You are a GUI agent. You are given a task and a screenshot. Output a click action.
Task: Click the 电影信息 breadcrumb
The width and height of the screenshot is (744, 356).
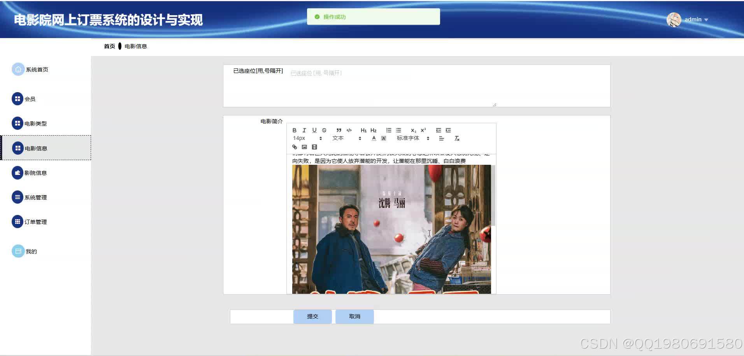136,46
